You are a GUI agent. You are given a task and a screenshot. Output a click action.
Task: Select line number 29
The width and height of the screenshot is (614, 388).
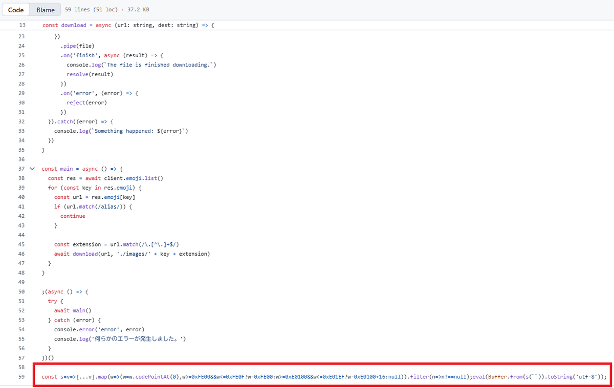[x=21, y=93]
